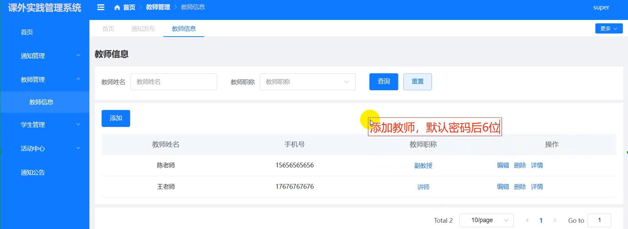The image size is (628, 229).
Task: Click the 查询 search button
Action: pyautogui.click(x=383, y=81)
